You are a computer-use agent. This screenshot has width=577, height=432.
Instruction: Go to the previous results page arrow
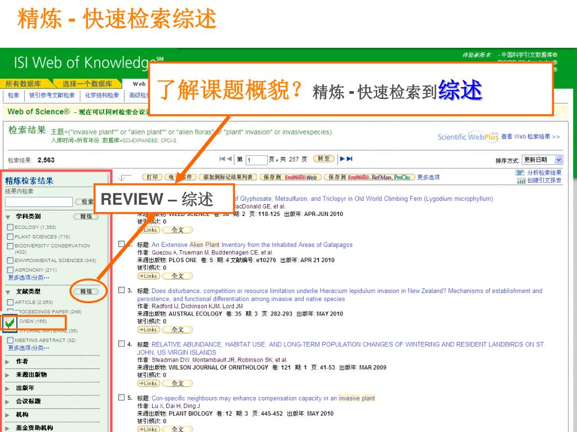(x=229, y=159)
